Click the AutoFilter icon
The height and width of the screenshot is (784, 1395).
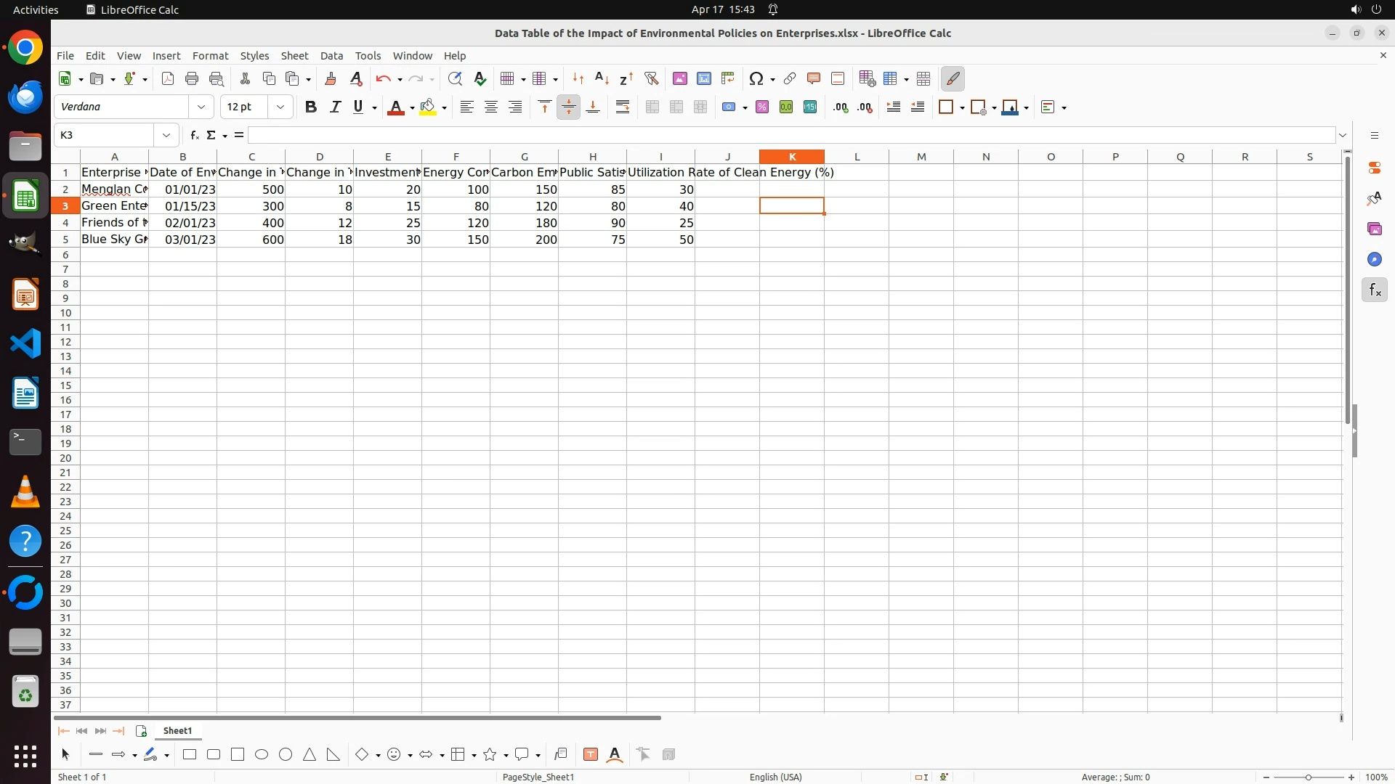pos(651,78)
